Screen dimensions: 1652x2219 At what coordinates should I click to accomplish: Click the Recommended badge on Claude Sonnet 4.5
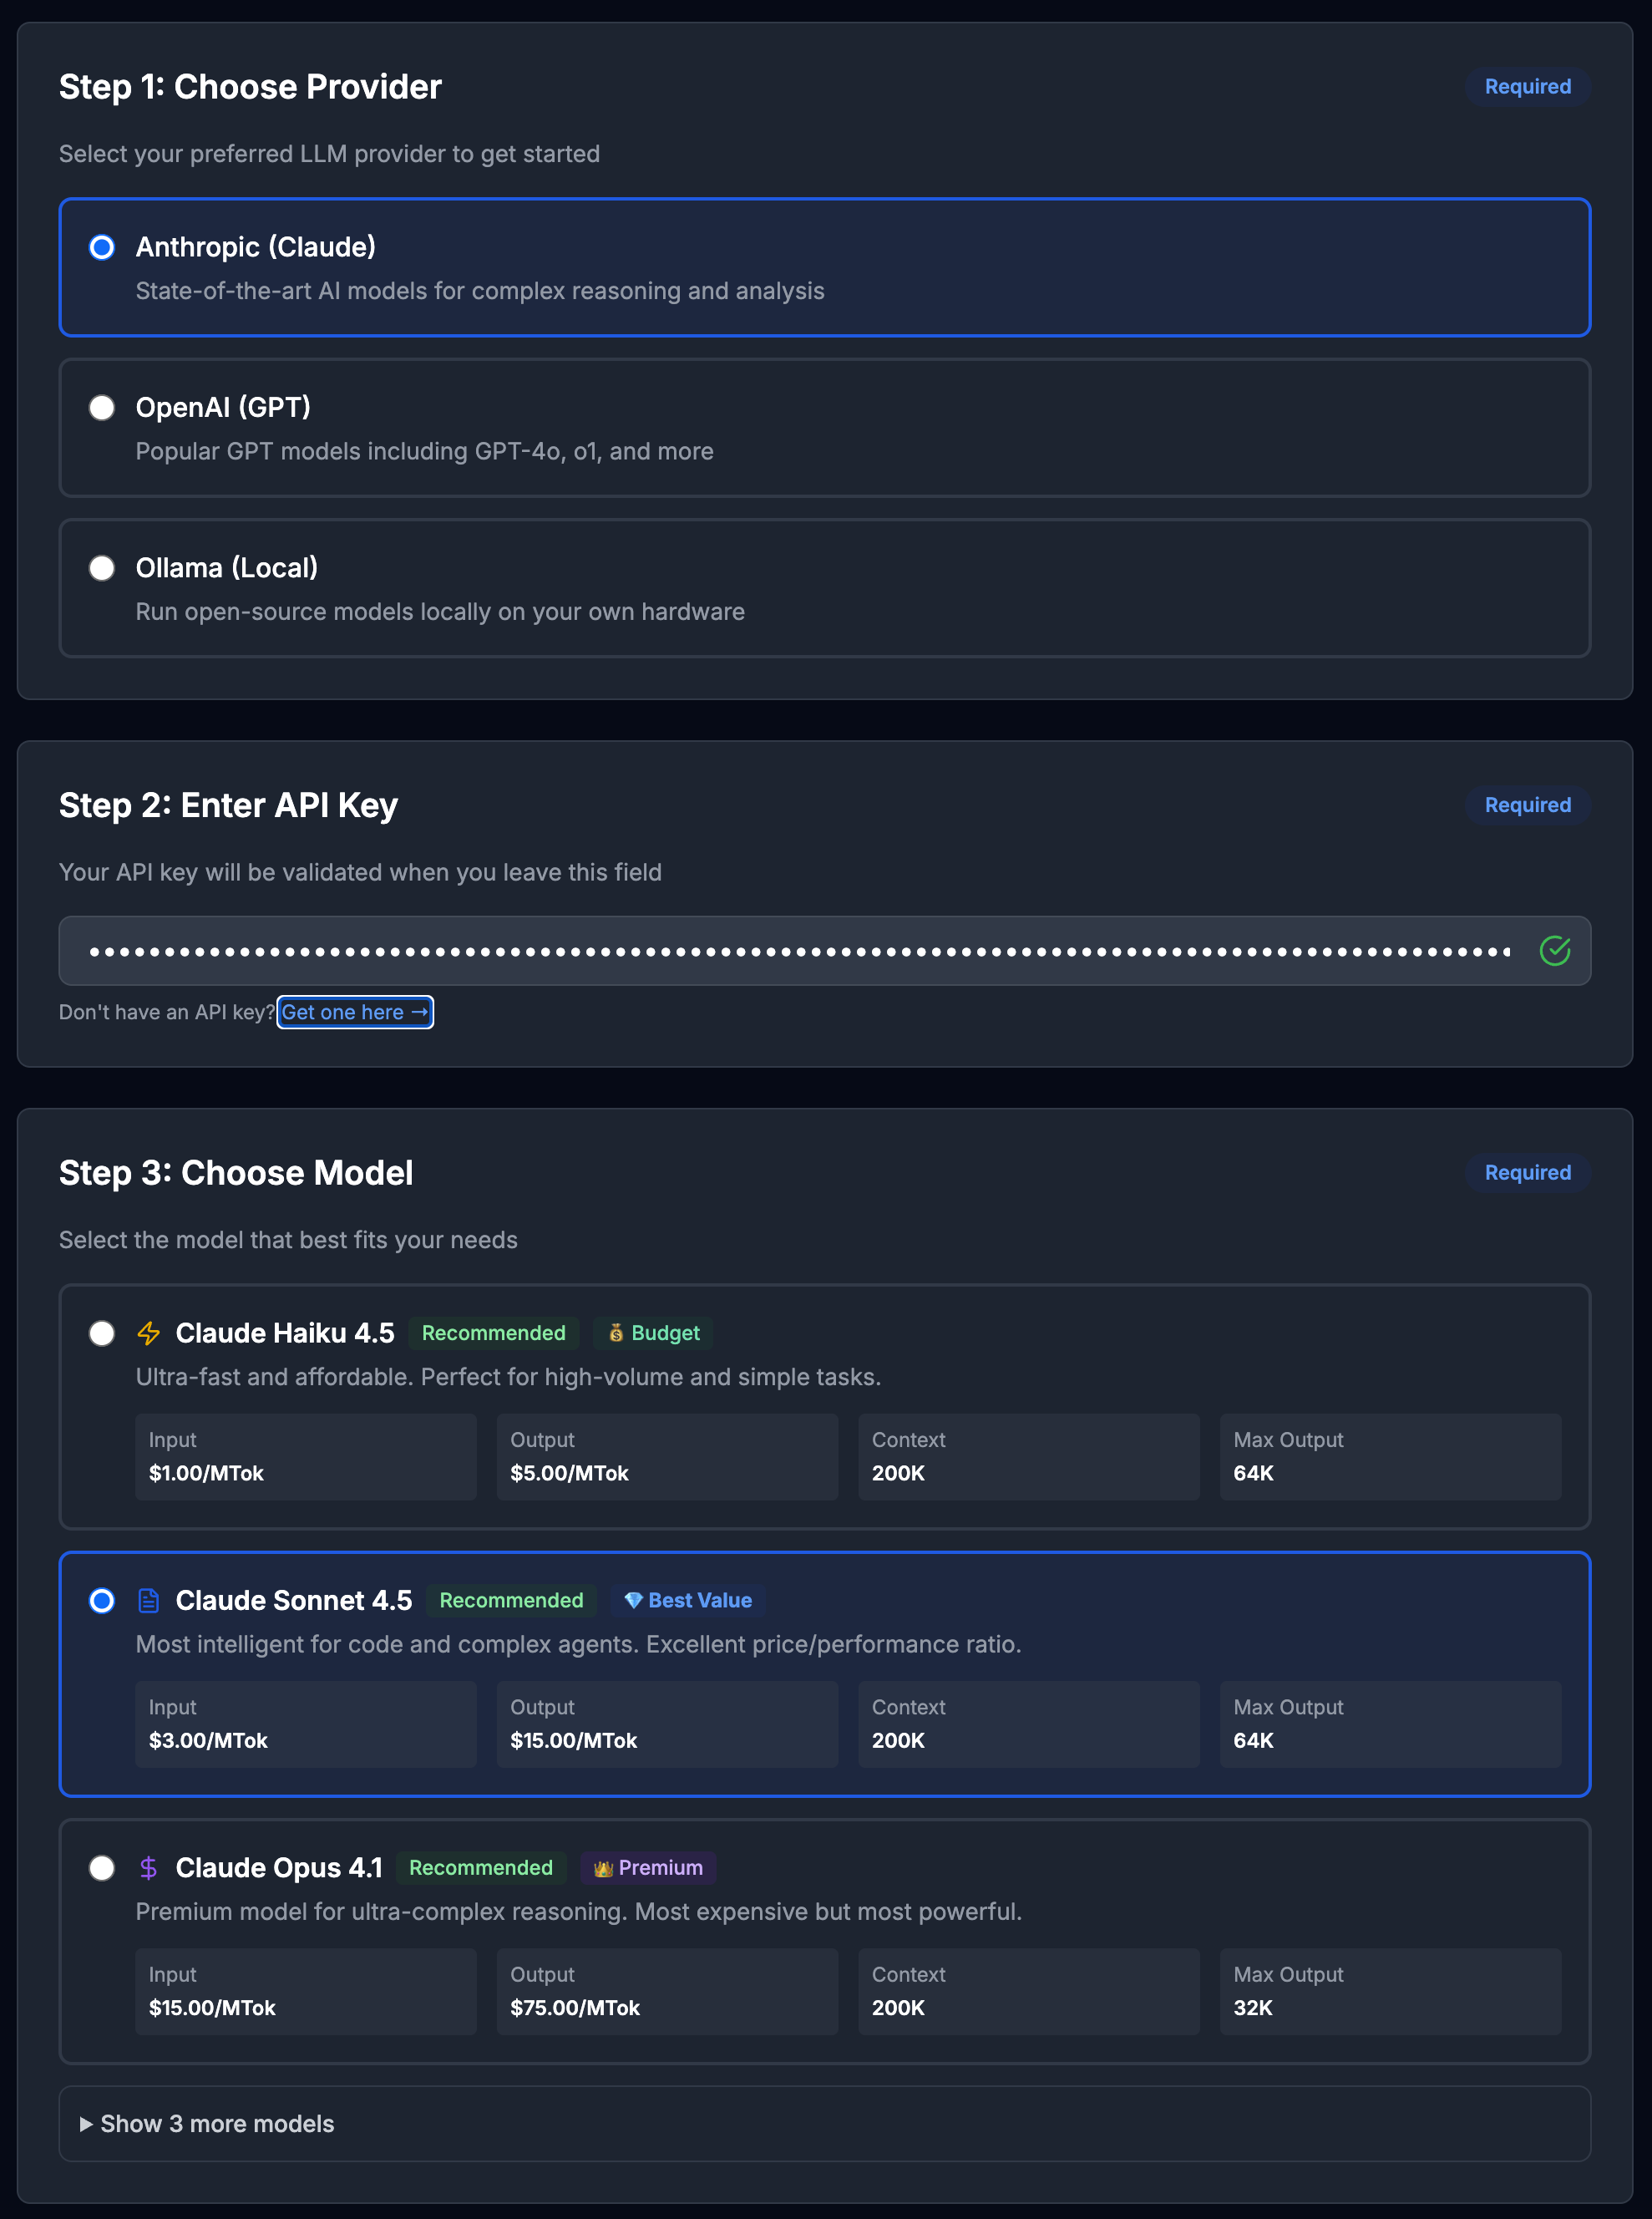click(x=512, y=1600)
